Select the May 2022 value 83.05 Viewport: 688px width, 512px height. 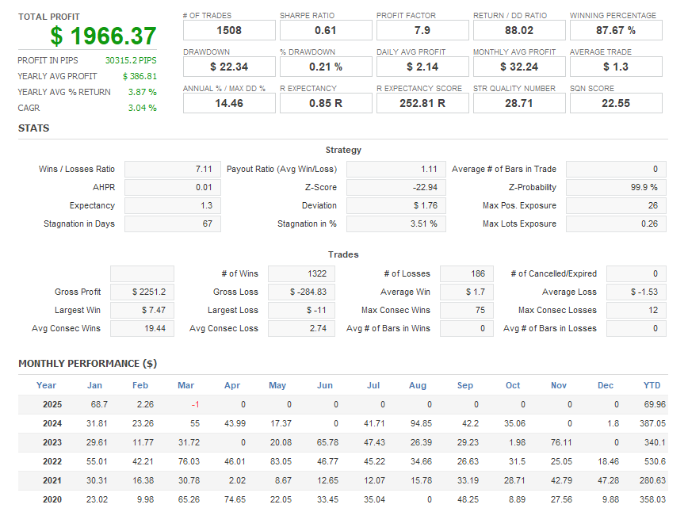281,461
